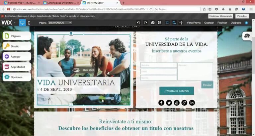Click Upgrade
Screen dimensions: 255x136
[x=236, y=23]
